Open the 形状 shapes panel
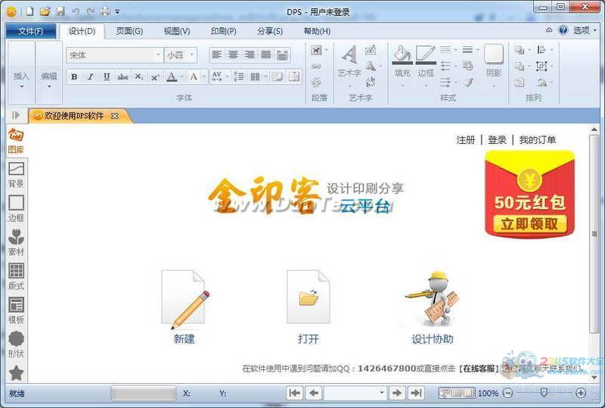The image size is (605, 408). point(16,344)
